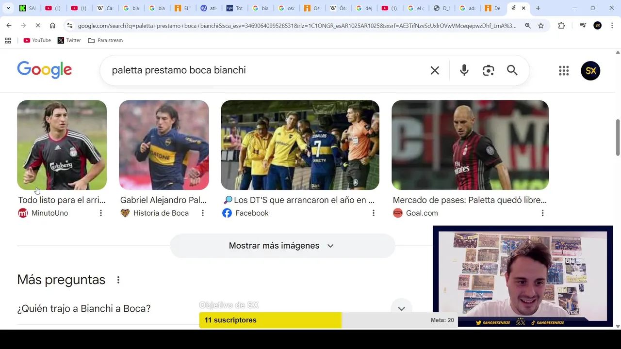
Task: Switch to the 'D_f' tab
Action: coord(442,8)
